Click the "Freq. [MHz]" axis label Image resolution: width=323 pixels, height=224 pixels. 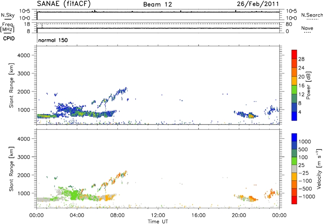point(7,27)
